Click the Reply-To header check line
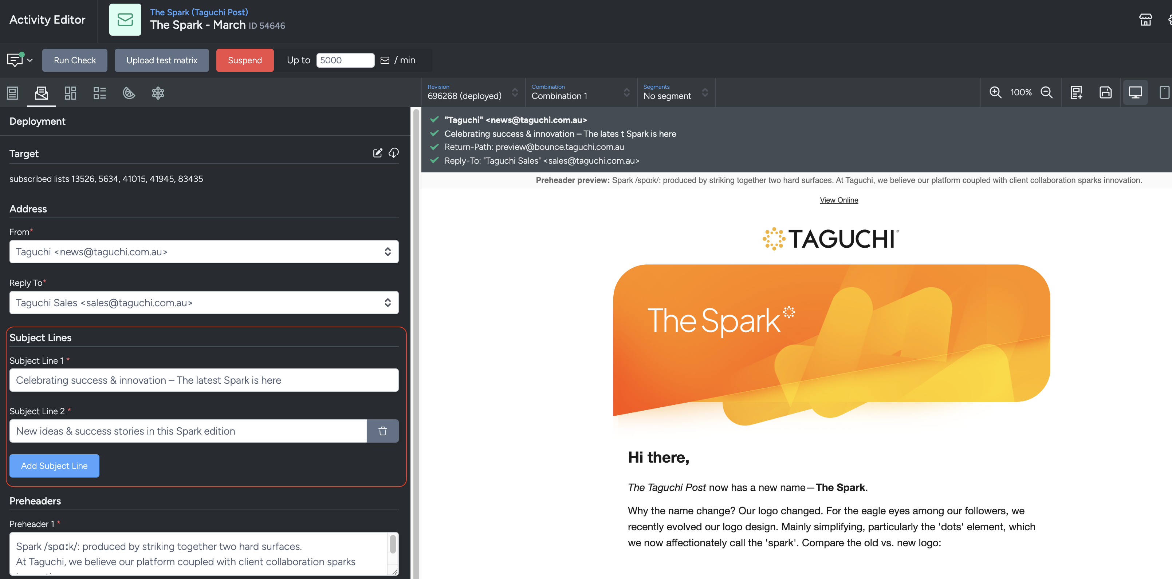Viewport: 1172px width, 579px height. (x=542, y=160)
